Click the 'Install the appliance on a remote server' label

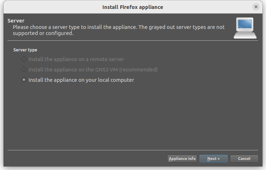click(x=76, y=59)
